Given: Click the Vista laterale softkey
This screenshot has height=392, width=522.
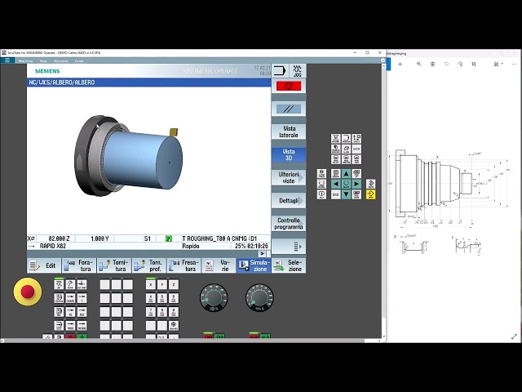Looking at the screenshot, I should click(x=289, y=131).
